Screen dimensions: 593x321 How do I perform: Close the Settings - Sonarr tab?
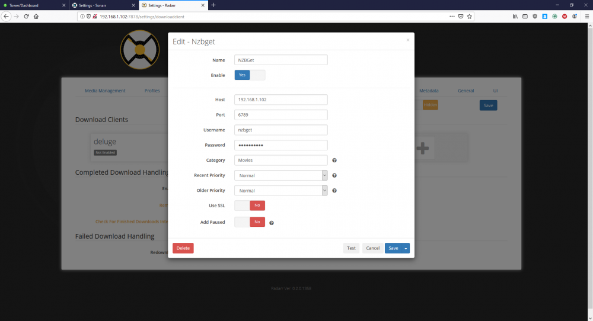pyautogui.click(x=133, y=5)
